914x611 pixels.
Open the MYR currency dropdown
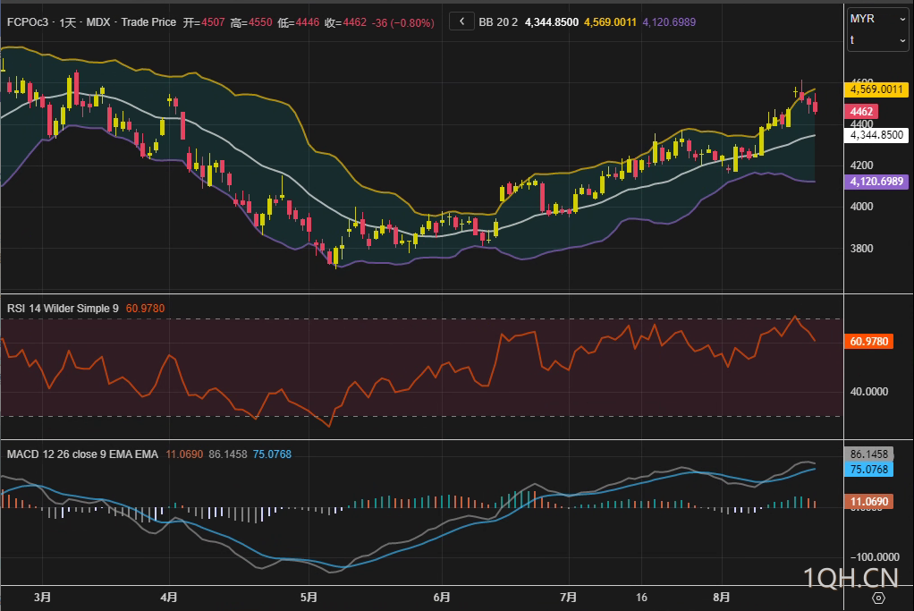coord(876,19)
